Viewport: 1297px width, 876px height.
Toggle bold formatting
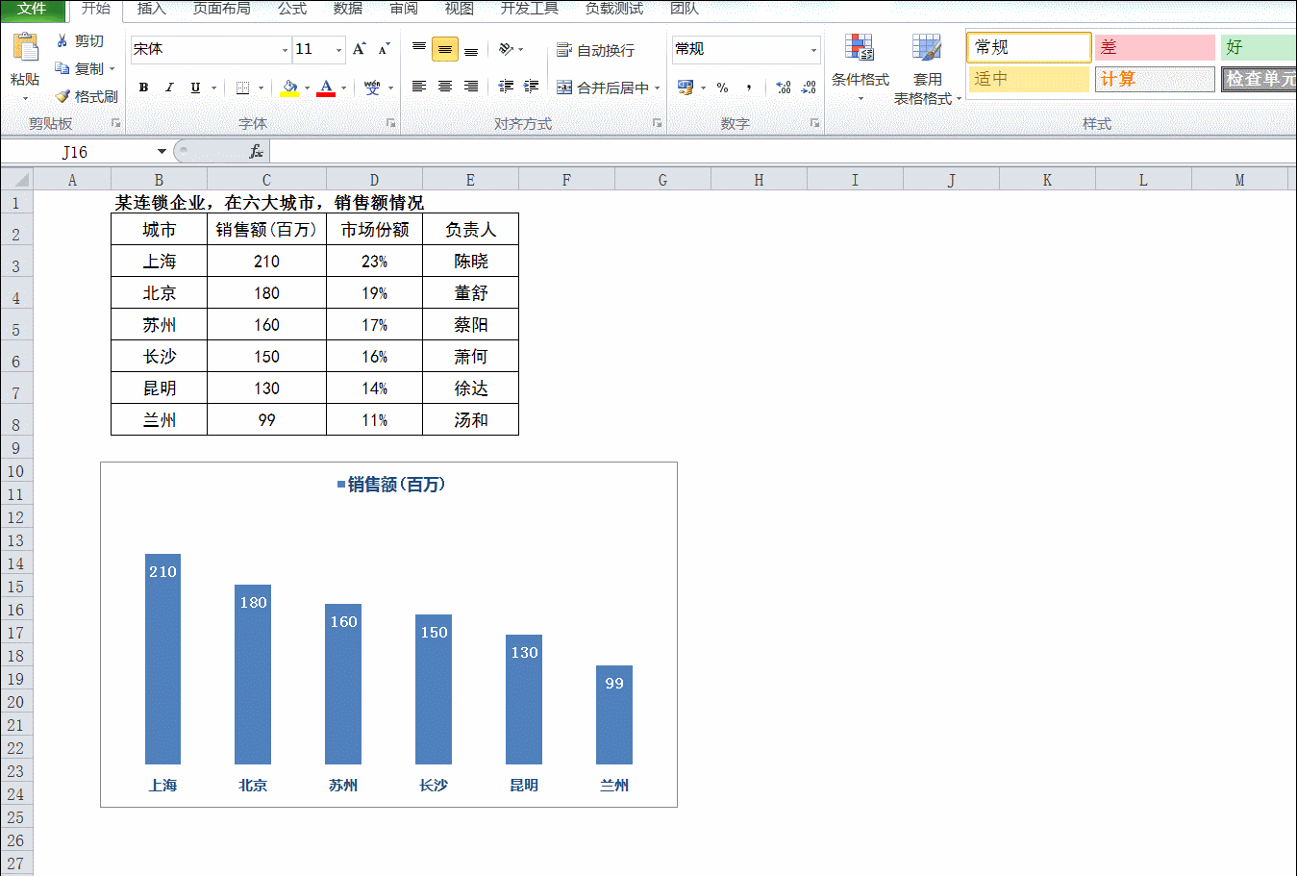(x=143, y=88)
